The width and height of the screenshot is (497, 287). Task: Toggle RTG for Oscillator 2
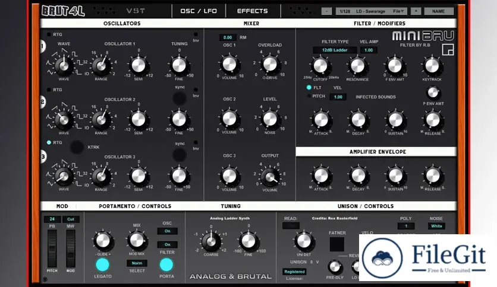tap(49, 90)
